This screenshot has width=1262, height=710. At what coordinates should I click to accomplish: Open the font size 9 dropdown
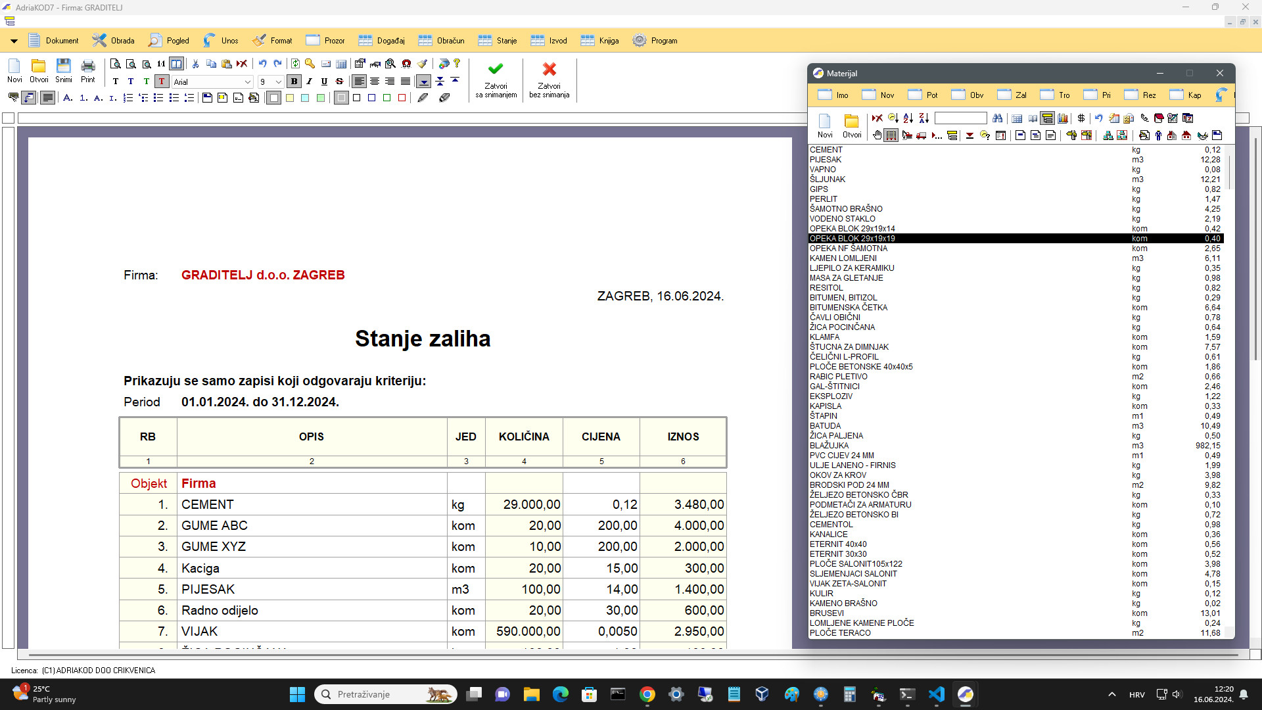coord(279,82)
